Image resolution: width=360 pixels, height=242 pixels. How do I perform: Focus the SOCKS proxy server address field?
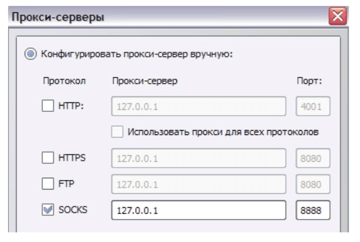[x=199, y=210]
